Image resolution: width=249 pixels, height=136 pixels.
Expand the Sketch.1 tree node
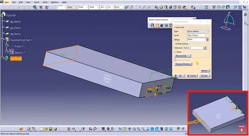[x=7, y=51]
